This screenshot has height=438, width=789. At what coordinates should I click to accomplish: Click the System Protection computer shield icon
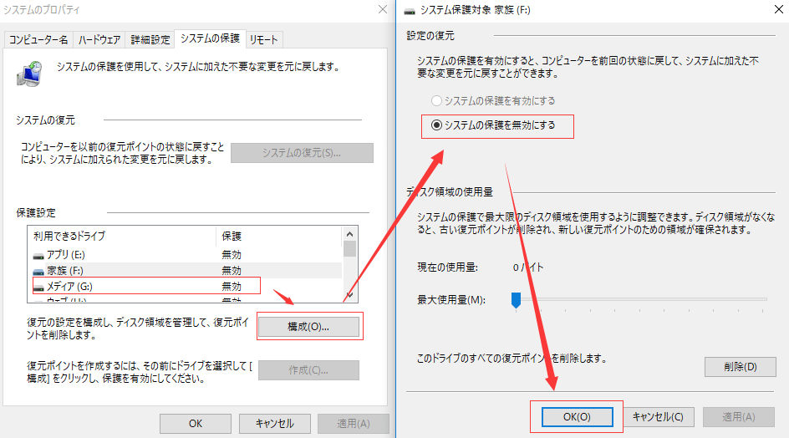[30, 74]
